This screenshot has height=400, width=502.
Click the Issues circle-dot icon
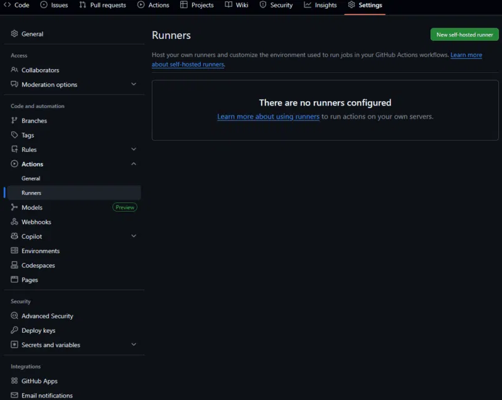click(44, 5)
